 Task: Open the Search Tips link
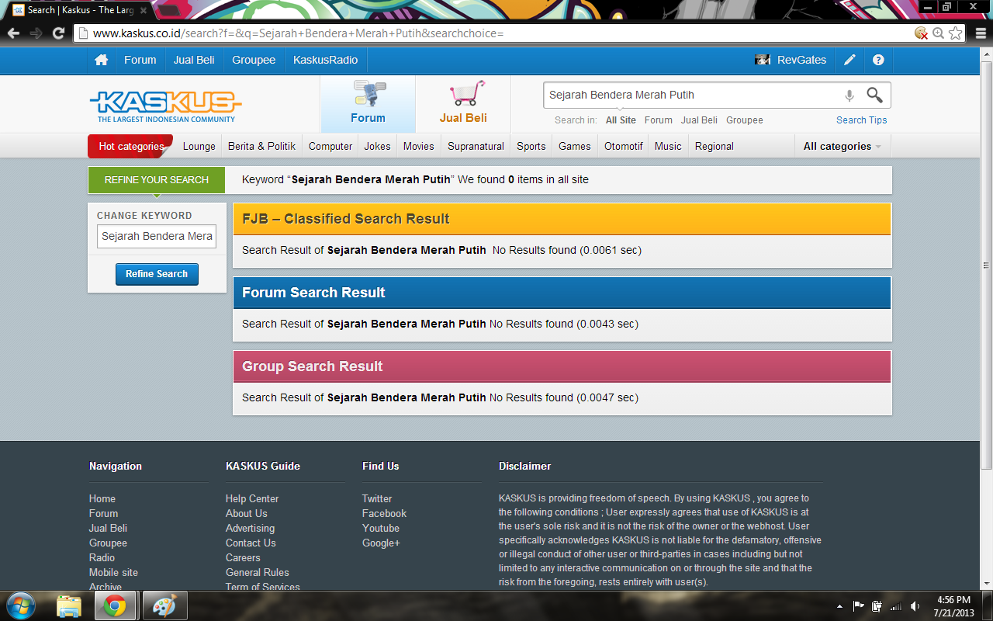coord(862,120)
